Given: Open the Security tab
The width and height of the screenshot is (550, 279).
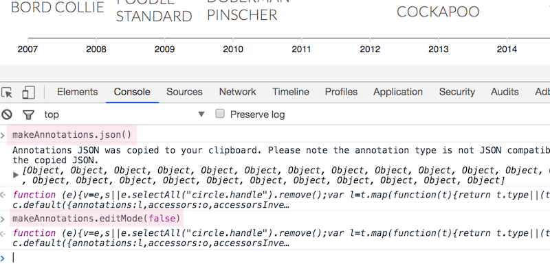Looking at the screenshot, I should point(456,92).
